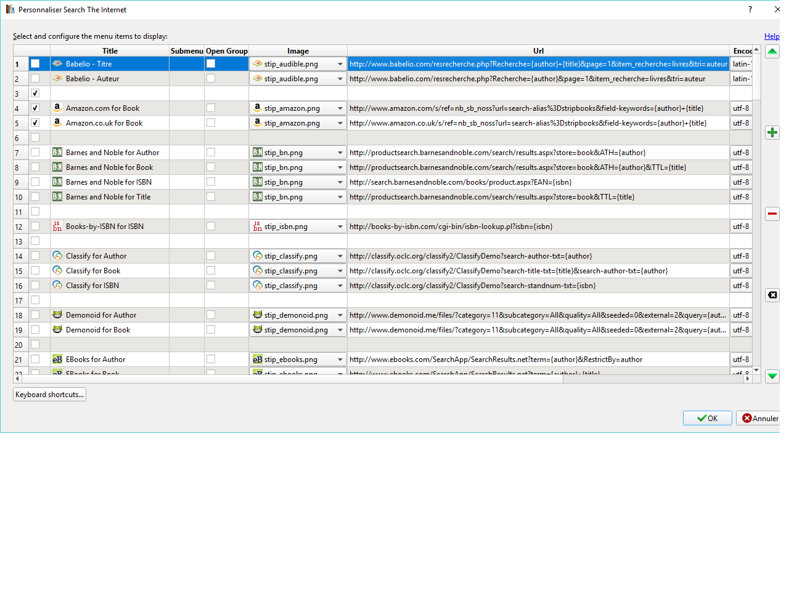
Task: Uncheck the Amazon.co.uk for Book display checkbox
Action: (x=35, y=123)
